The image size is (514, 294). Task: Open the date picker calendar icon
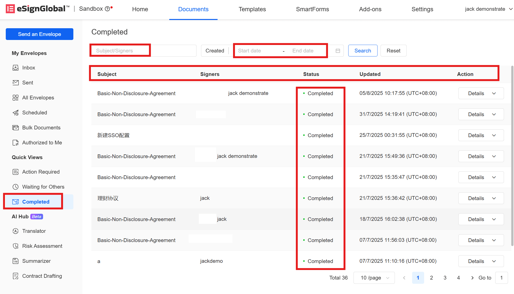(x=338, y=51)
